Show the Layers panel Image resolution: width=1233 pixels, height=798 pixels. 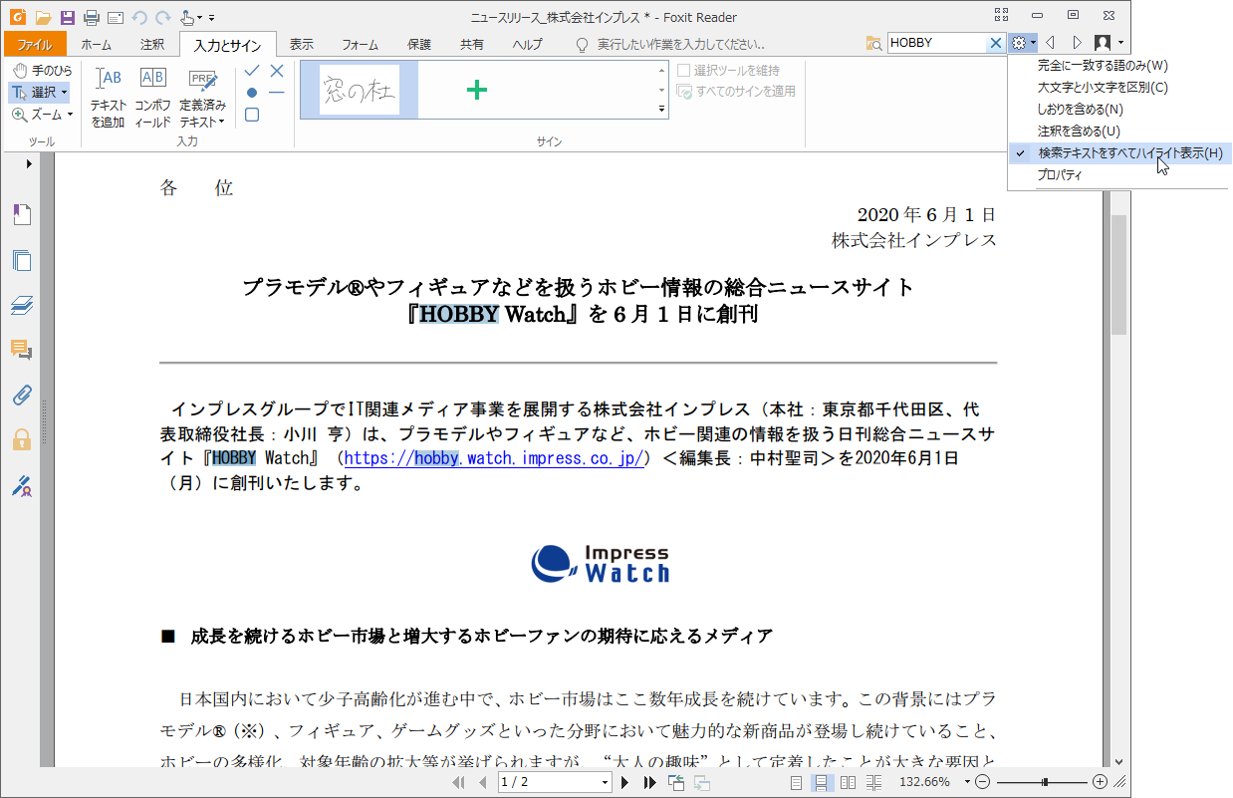(21, 306)
